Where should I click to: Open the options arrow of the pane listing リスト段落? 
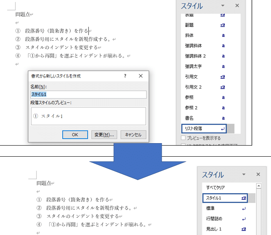point(223,6)
